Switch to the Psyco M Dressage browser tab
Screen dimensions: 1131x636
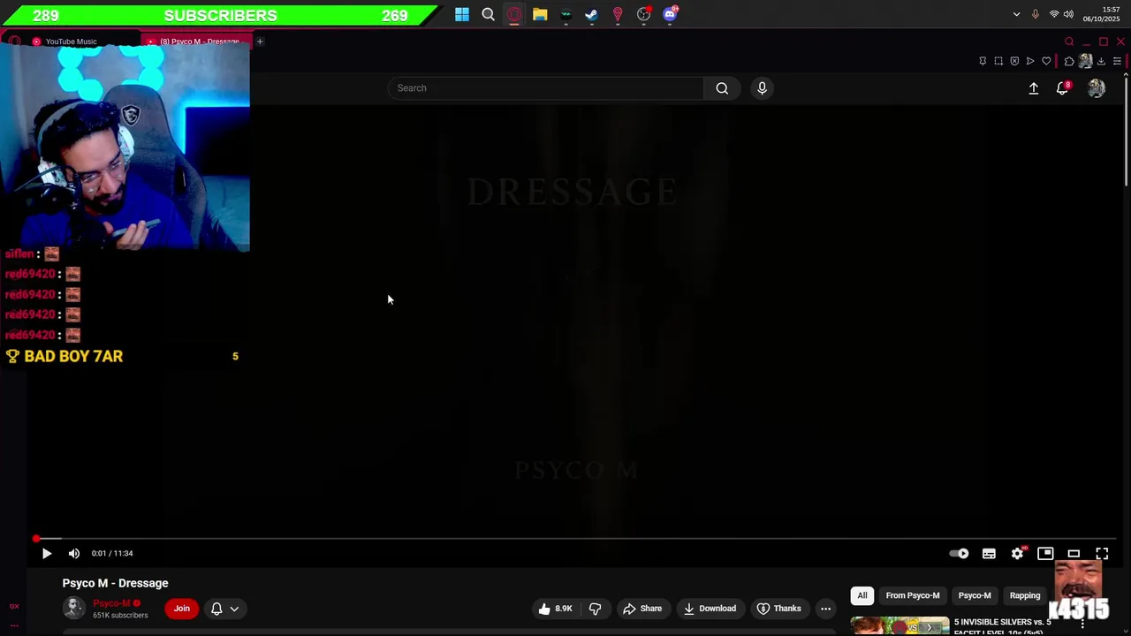[197, 42]
